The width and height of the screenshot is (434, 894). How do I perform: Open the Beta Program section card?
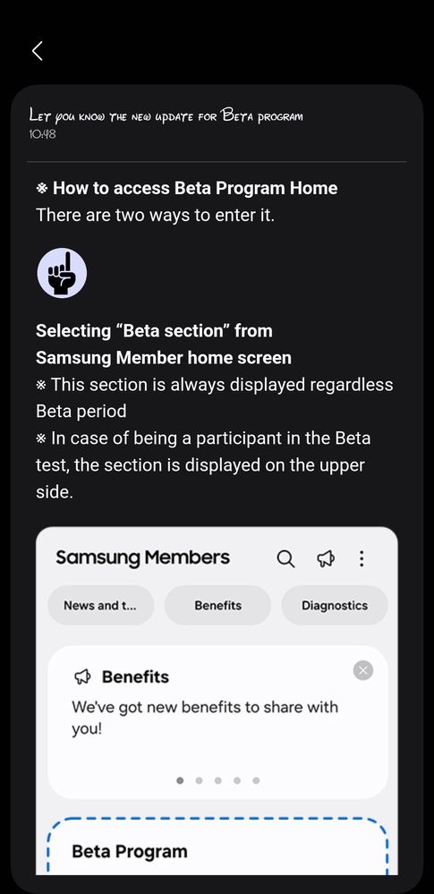[x=217, y=847]
